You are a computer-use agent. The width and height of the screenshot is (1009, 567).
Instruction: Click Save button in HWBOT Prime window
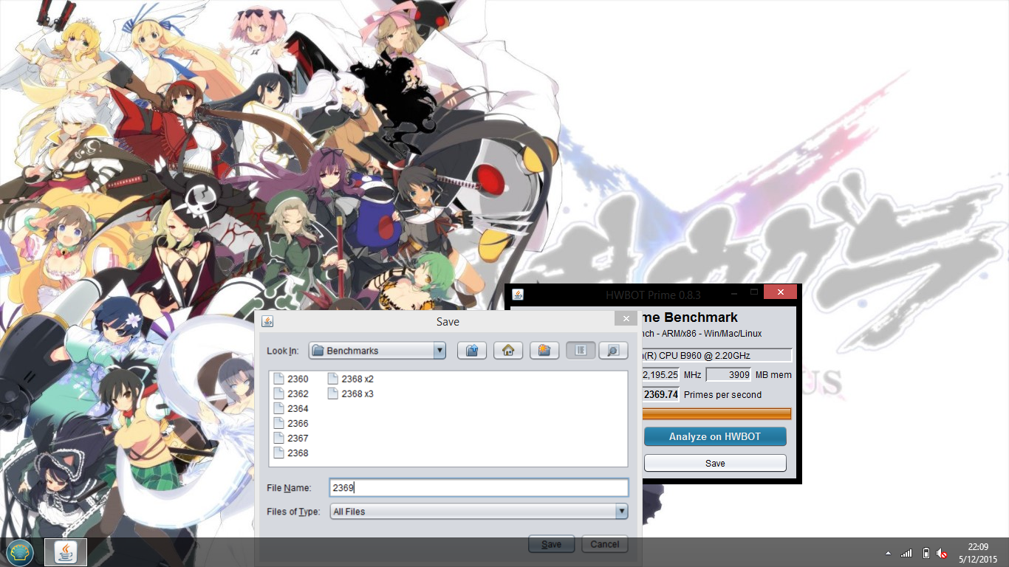click(715, 463)
